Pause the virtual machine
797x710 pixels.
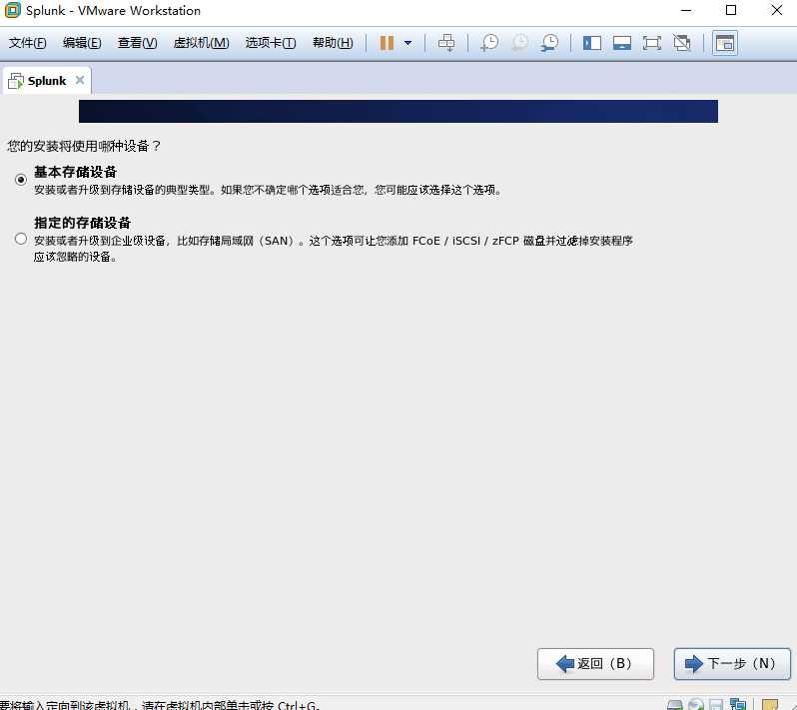(x=387, y=43)
